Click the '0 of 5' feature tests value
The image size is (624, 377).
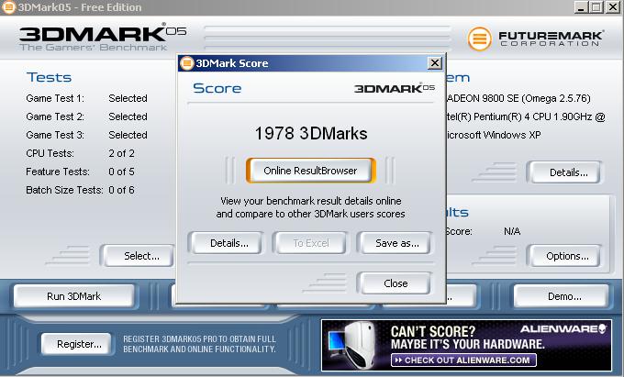tap(121, 172)
